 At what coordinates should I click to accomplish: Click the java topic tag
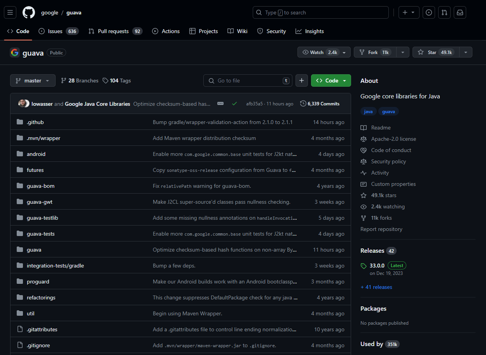click(x=369, y=112)
